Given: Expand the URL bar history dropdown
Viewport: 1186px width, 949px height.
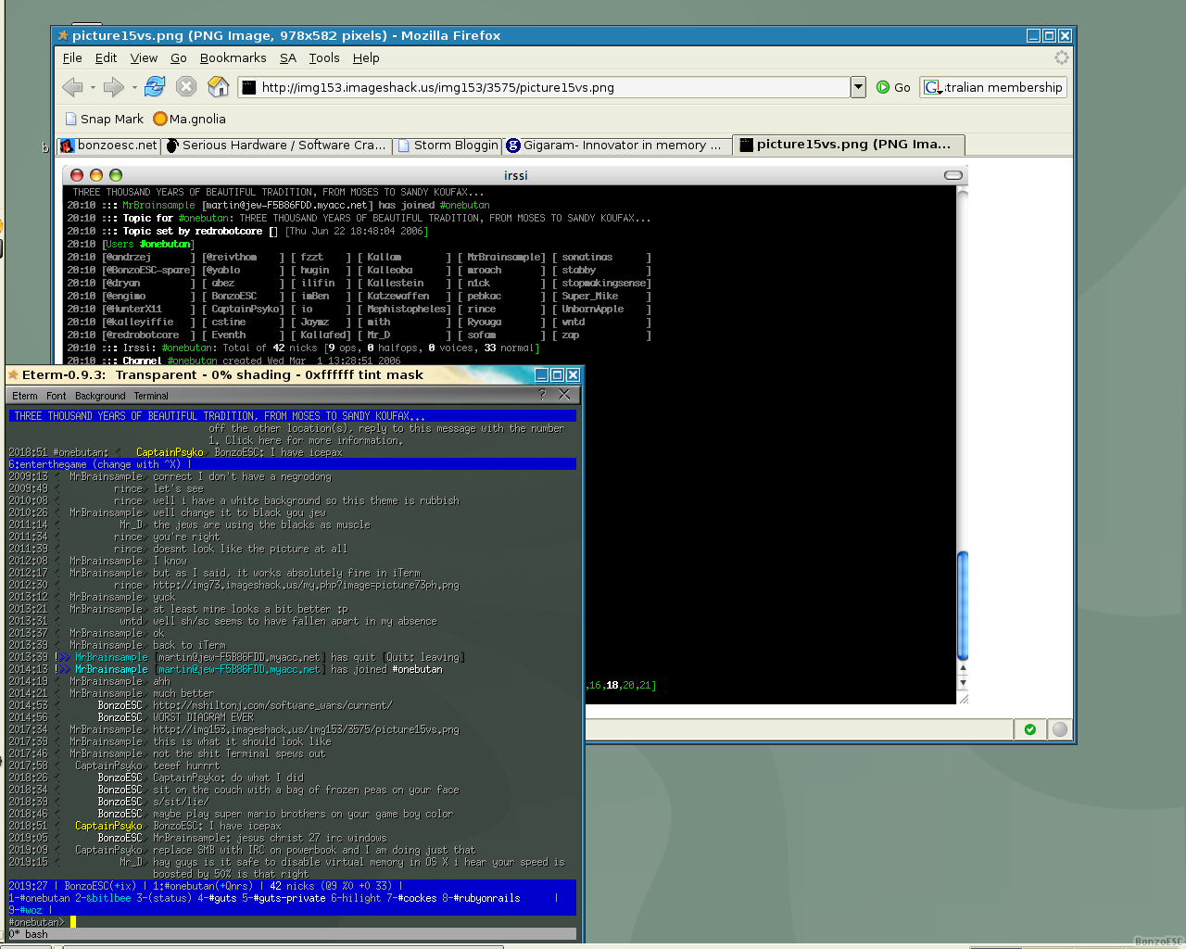Looking at the screenshot, I should (858, 87).
